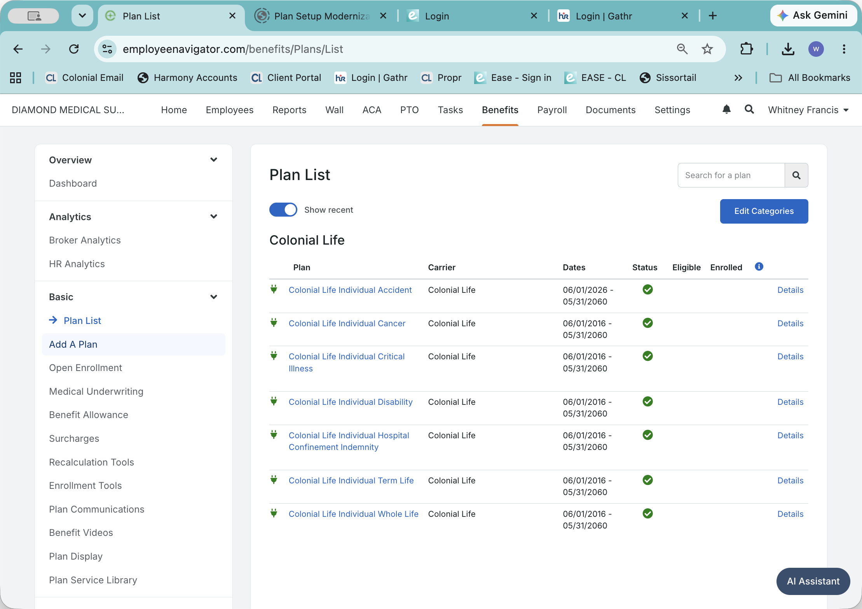Click plug icon beside Individual Cancer plan
This screenshot has height=609, width=862.
(x=274, y=322)
